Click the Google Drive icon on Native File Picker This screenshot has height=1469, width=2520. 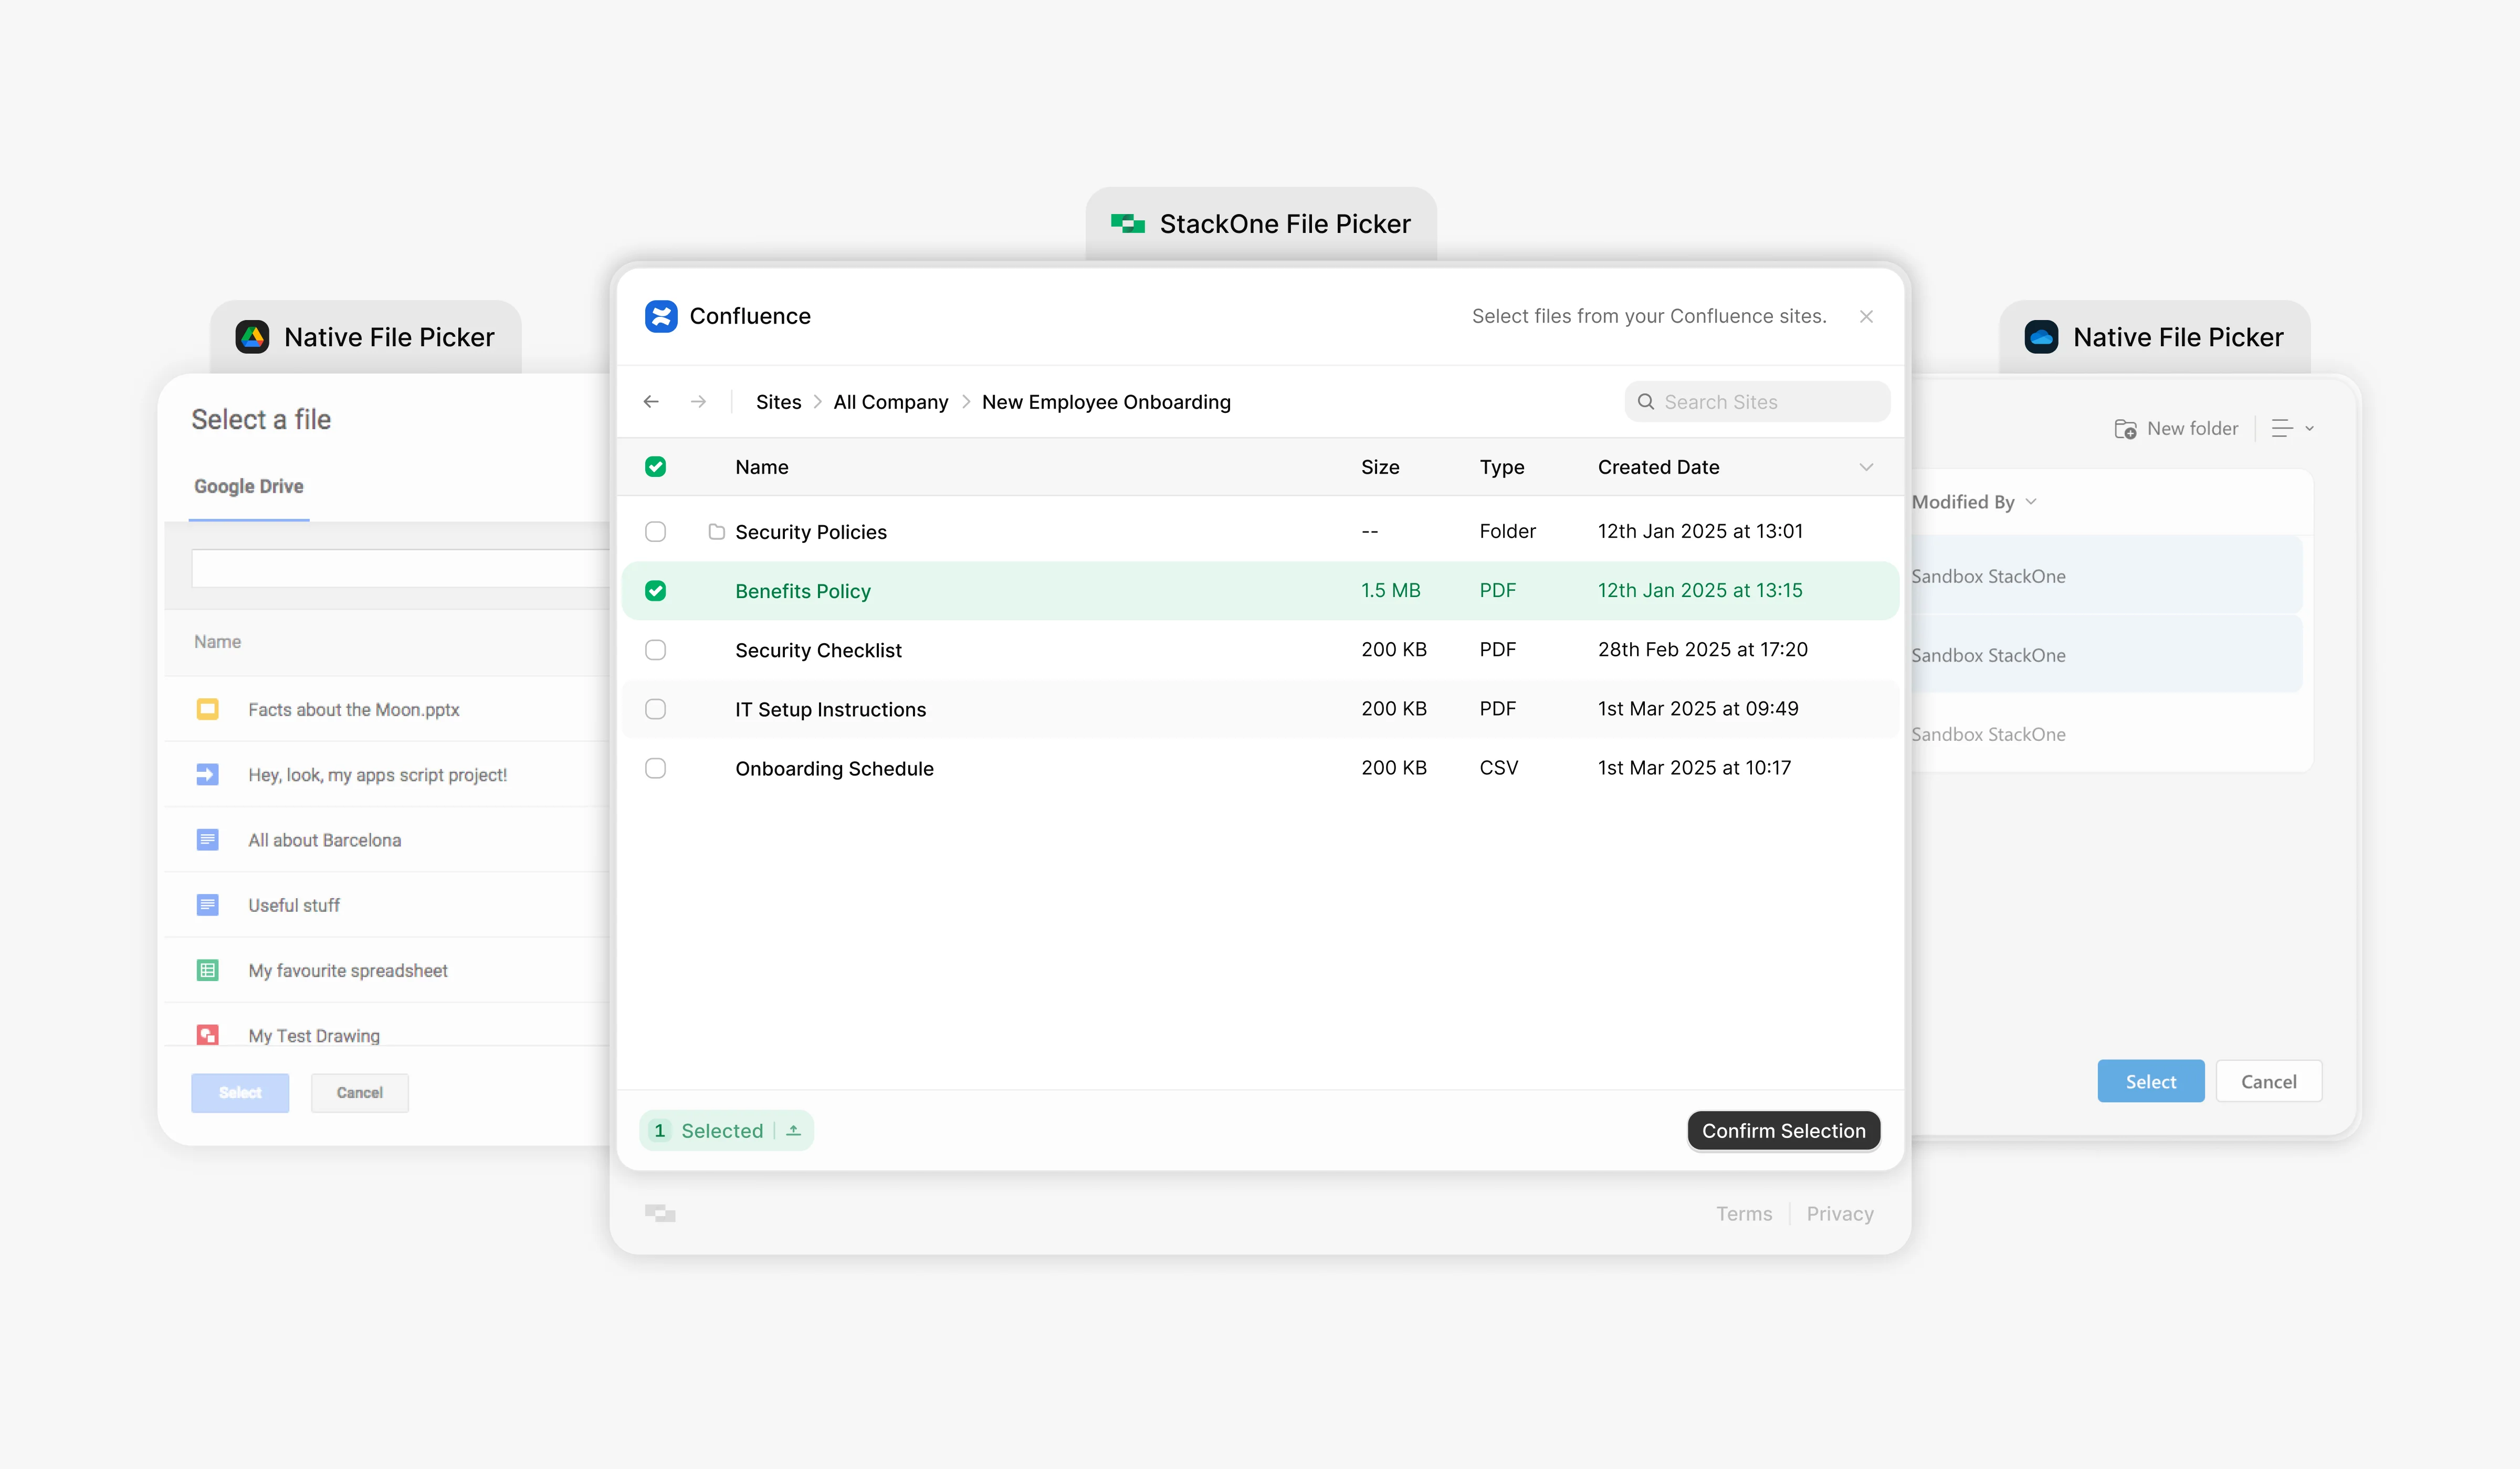click(252, 337)
